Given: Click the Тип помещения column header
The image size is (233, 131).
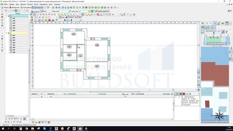Looking at the screenshot, I should click(70, 94).
